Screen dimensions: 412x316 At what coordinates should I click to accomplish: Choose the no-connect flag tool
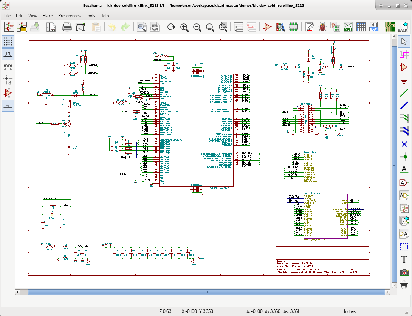(404, 144)
